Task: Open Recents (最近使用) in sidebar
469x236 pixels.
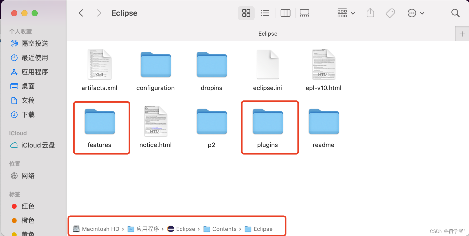Action: (30, 58)
